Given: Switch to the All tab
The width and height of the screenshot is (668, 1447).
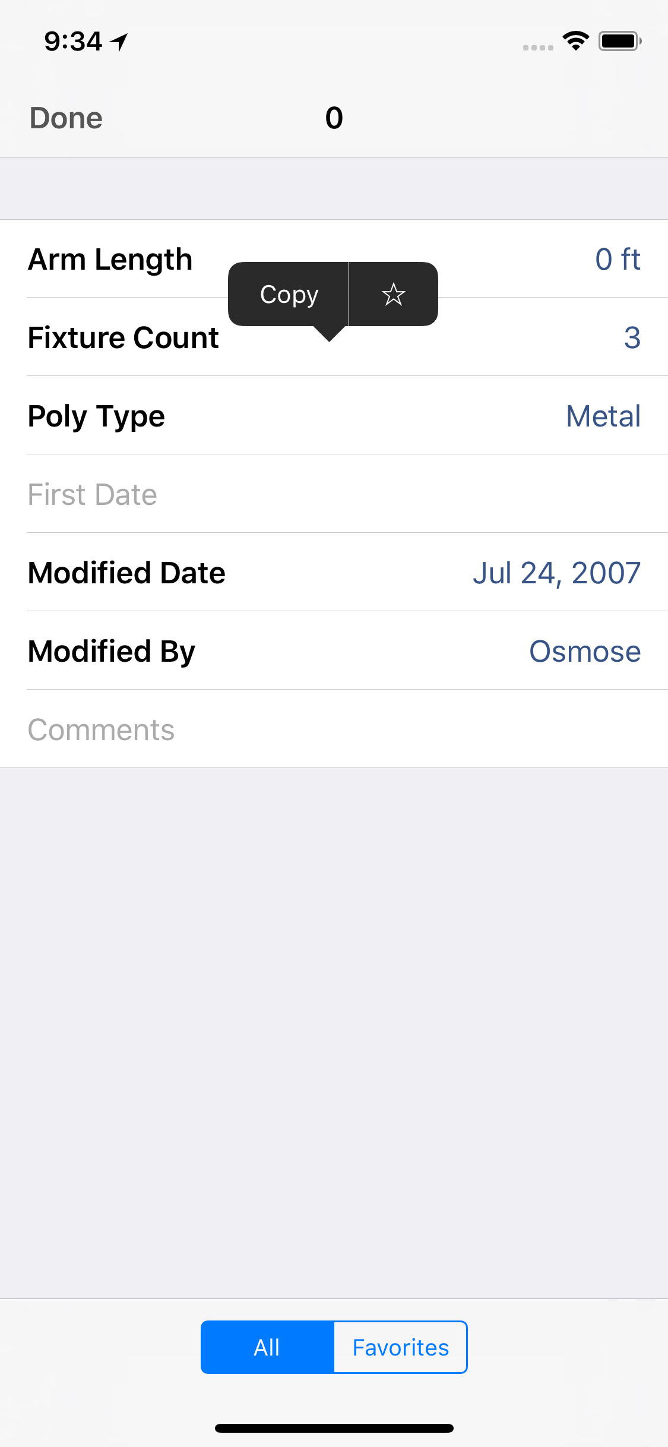Looking at the screenshot, I should [x=267, y=1347].
